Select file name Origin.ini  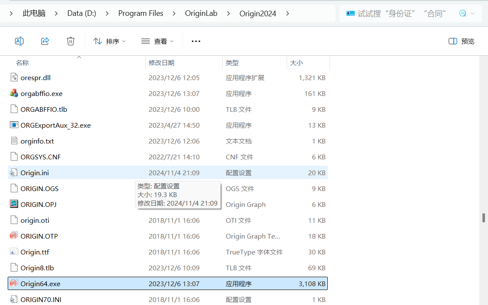click(x=35, y=173)
